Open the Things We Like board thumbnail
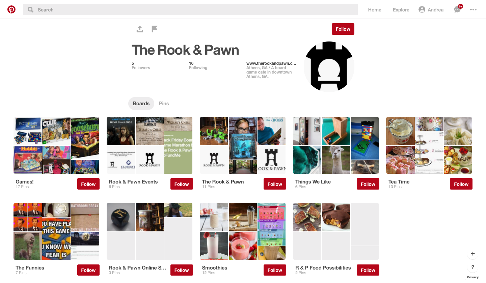486x283 pixels. [x=336, y=145]
